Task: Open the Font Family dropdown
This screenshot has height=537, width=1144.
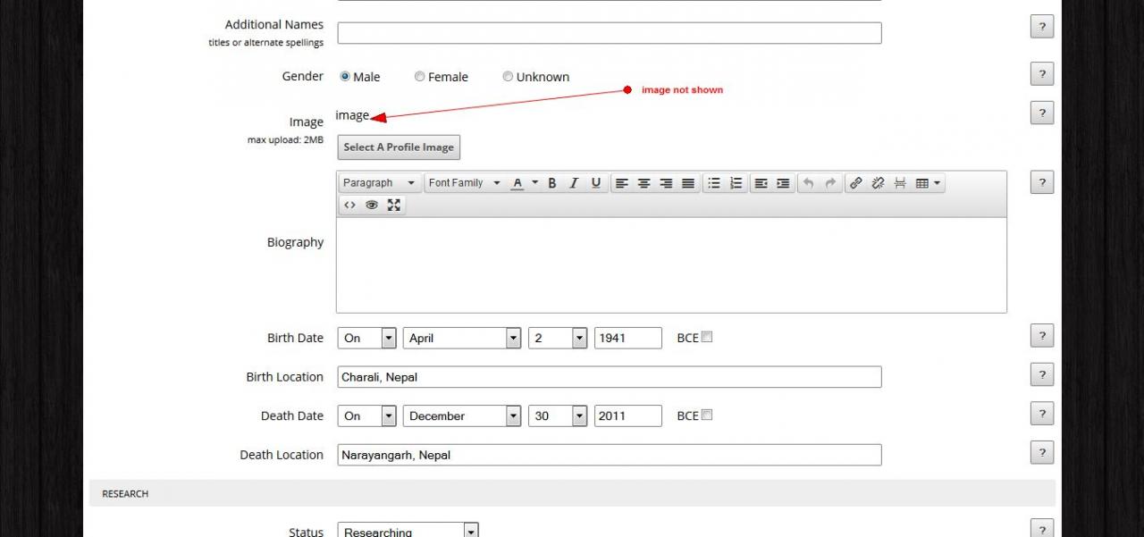Action: point(464,183)
